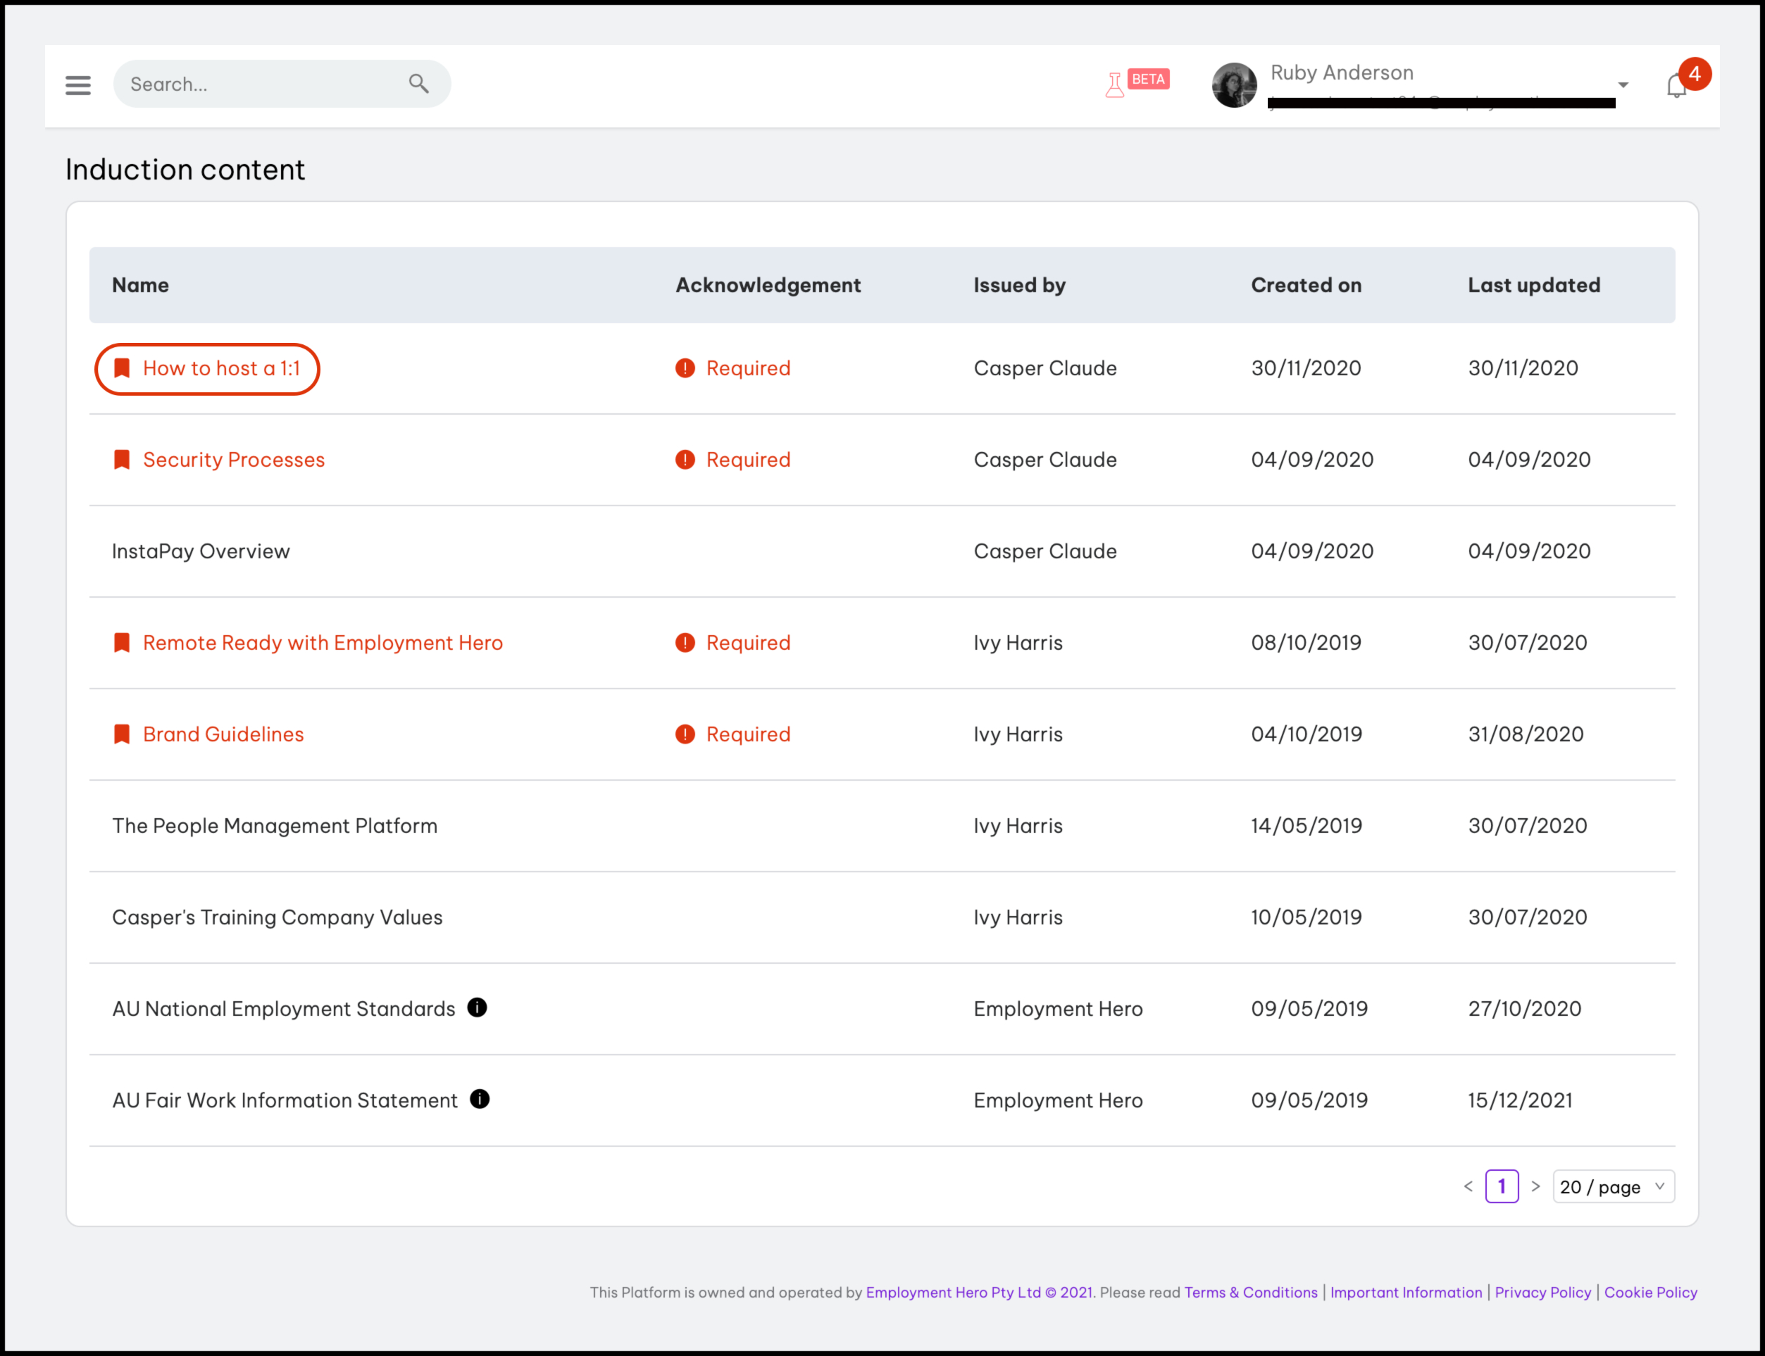Open the notifications bell
The image size is (1765, 1356).
[x=1676, y=86]
